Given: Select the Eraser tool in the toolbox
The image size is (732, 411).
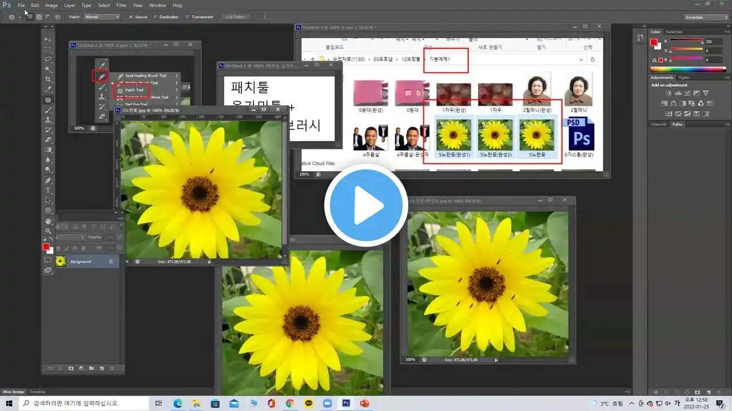Looking at the screenshot, I should pos(49,139).
